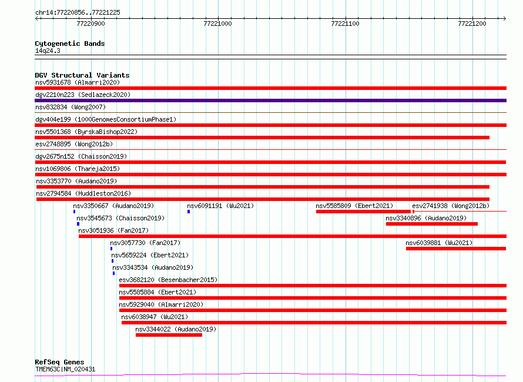Click the left arrow on coordinate ruler
The width and height of the screenshot is (523, 382).
36,18
